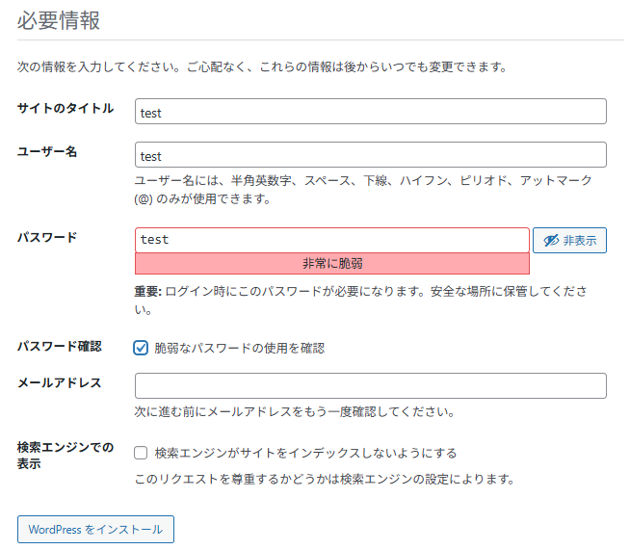Check the 脆弱なパスワードの使用を確認 checkbox
The height and width of the screenshot is (550, 630).
pos(141,348)
